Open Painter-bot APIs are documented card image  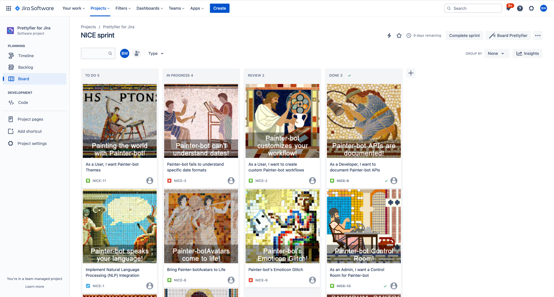pos(364,121)
